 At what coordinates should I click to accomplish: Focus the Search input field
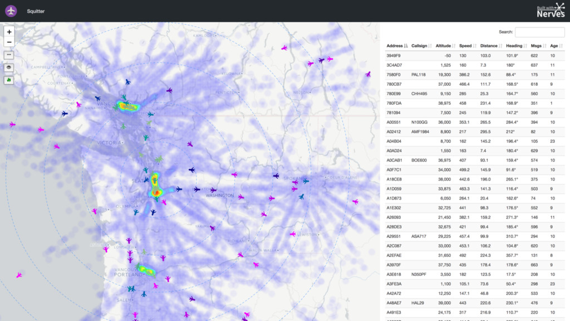[x=539, y=32]
